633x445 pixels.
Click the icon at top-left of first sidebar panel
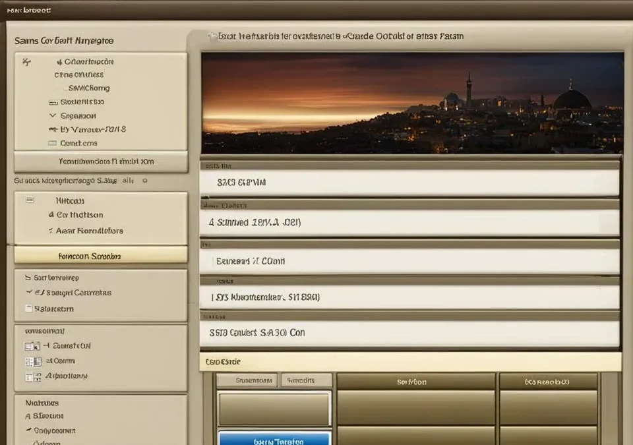(26, 62)
